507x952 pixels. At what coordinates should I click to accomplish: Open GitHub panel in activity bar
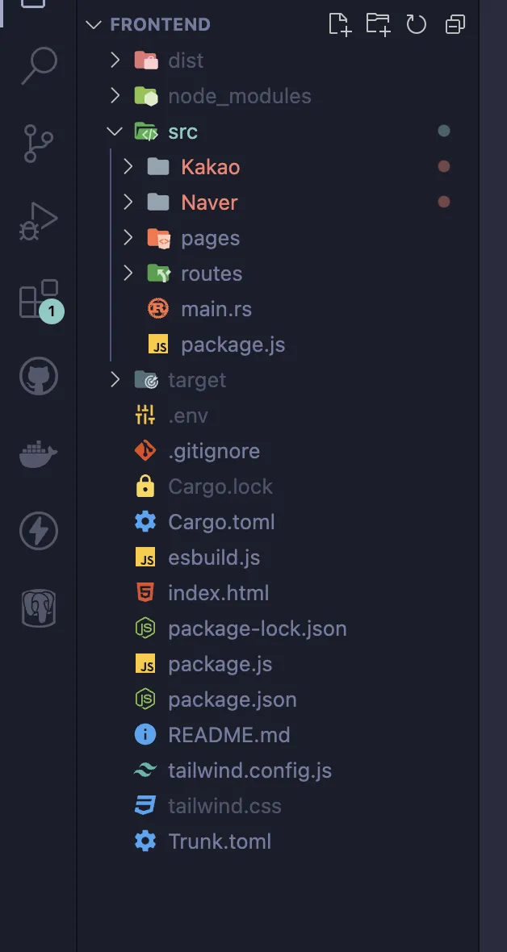coord(39,377)
